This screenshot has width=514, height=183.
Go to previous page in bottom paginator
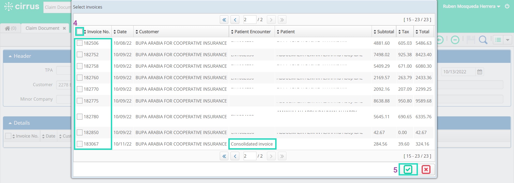point(235,156)
